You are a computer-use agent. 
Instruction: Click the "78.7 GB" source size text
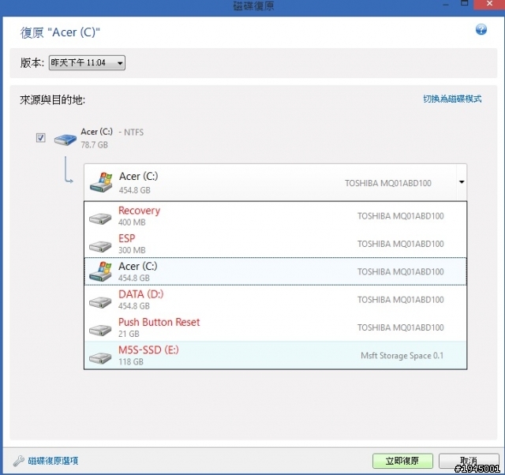pyautogui.click(x=95, y=145)
